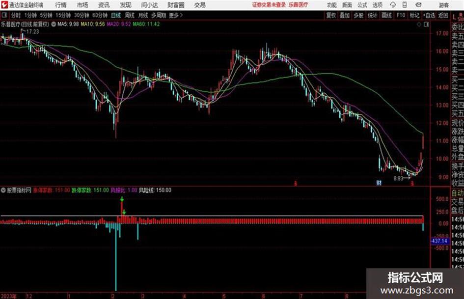The image size is (464, 299).
Task: Click the MA20: 9.52 value
Action: pyautogui.click(x=119, y=24)
